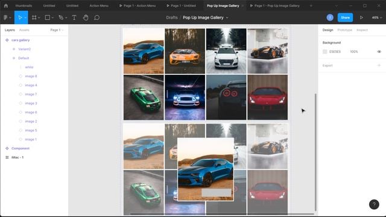Click the background color swatch
This screenshot has width=386, height=217.
click(x=325, y=52)
